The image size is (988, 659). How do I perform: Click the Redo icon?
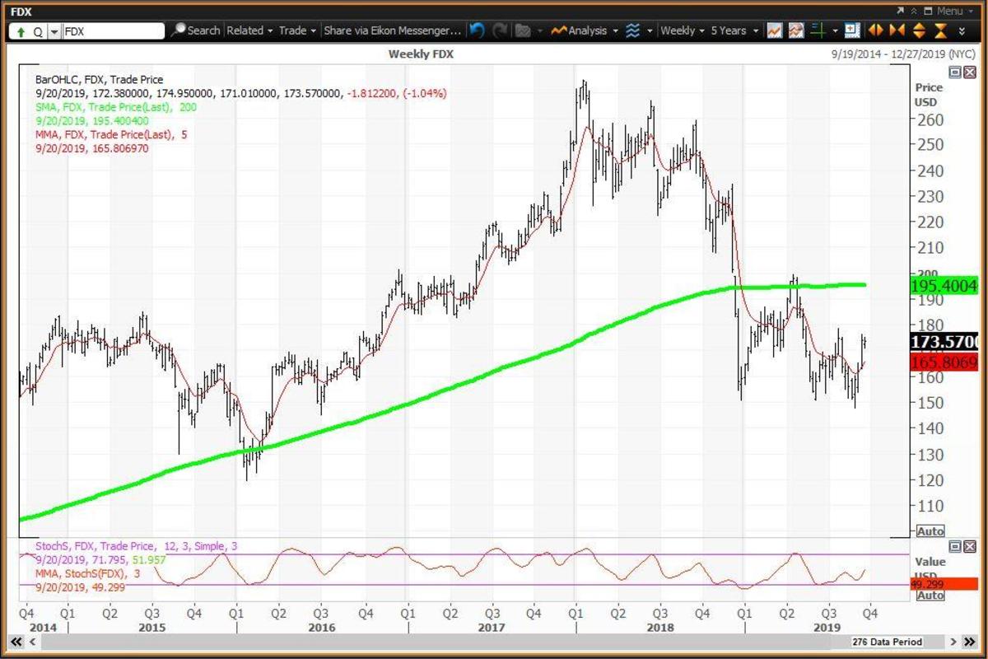[x=501, y=30]
